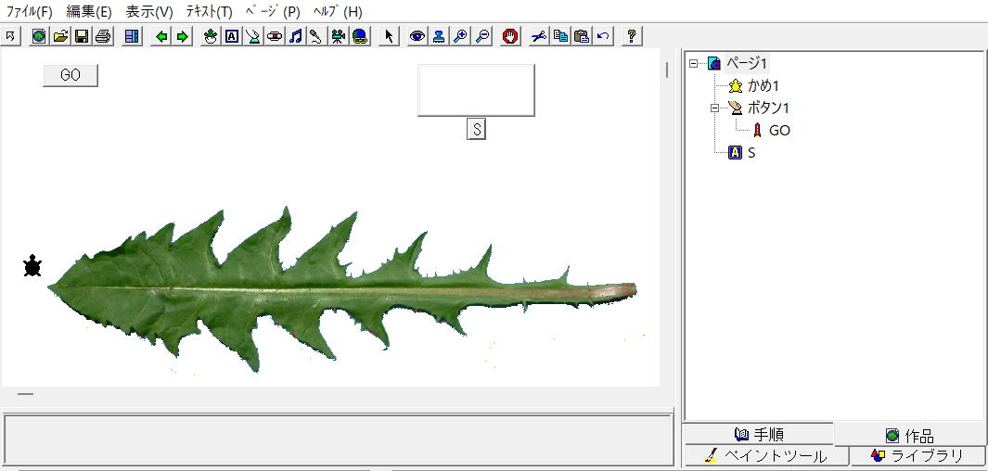Screen dimensions: 988x471
Task: Click the red stop-all hand icon
Action: click(510, 36)
